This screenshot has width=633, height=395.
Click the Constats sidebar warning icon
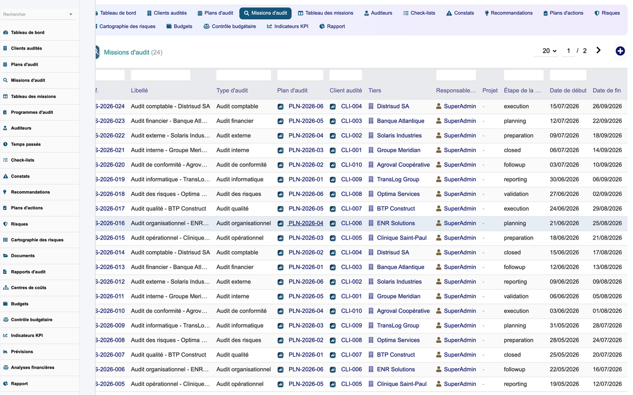click(5, 176)
